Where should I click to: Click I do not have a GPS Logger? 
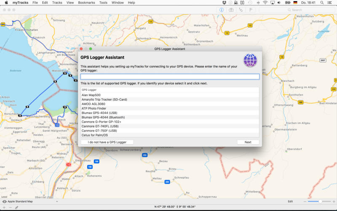(x=107, y=142)
